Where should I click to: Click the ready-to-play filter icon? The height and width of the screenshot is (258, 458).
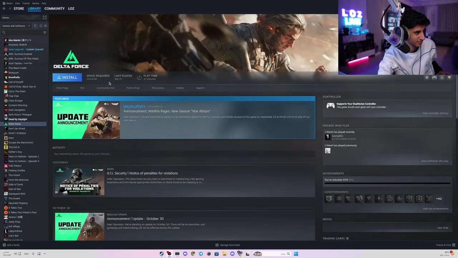coord(45,26)
